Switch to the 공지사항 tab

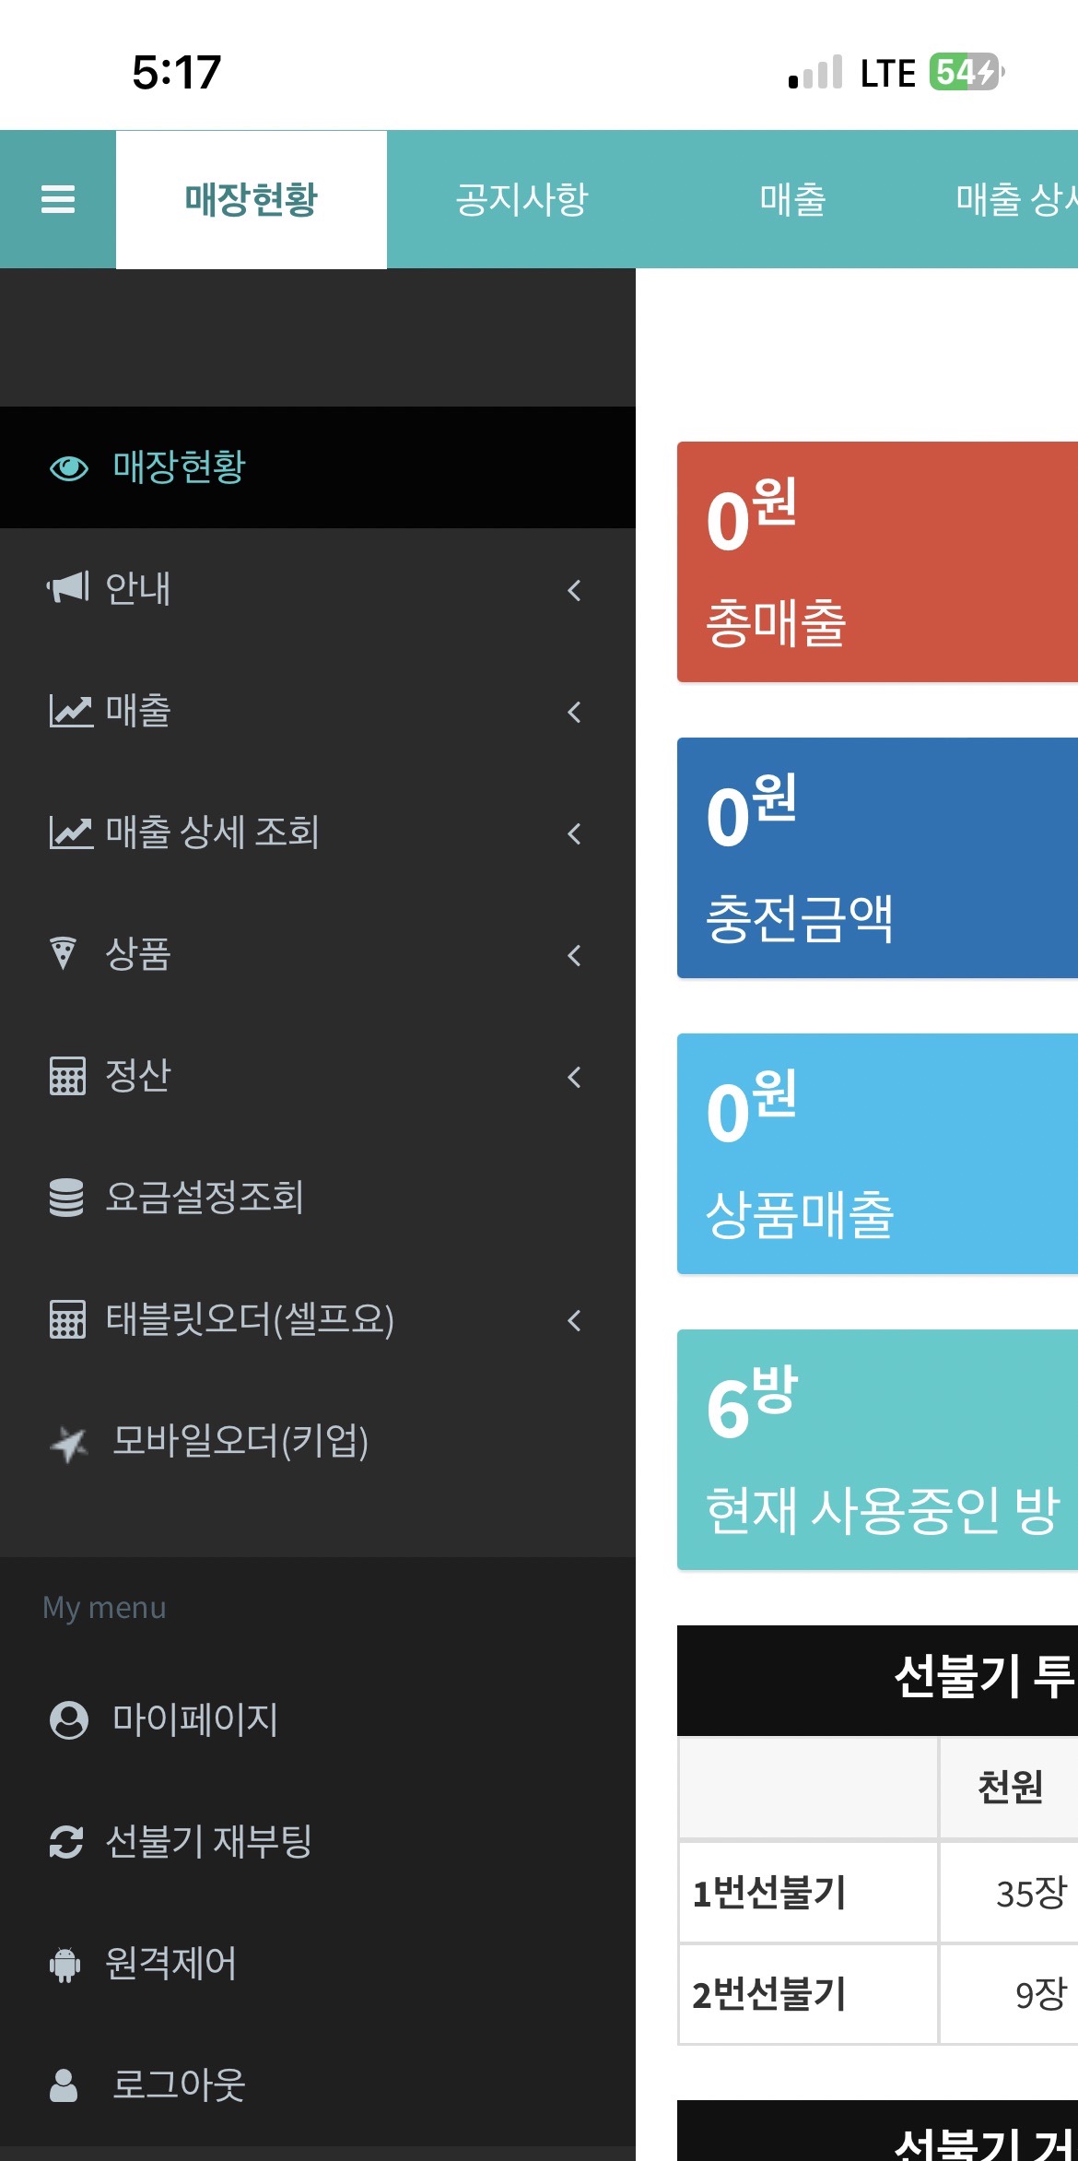click(521, 199)
